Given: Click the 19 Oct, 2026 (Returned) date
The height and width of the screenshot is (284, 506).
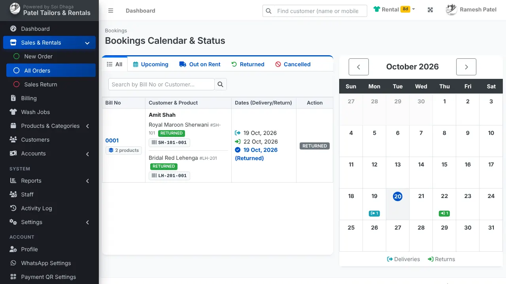Looking at the screenshot, I should (x=256, y=154).
